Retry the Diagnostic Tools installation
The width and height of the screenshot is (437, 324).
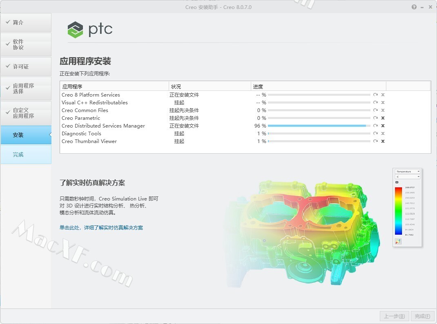[375, 134]
